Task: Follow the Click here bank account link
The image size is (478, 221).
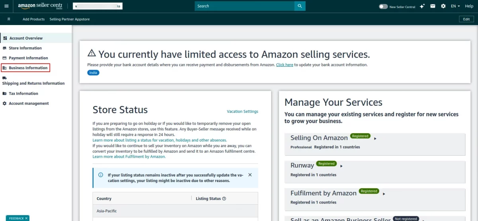Action: (x=285, y=65)
